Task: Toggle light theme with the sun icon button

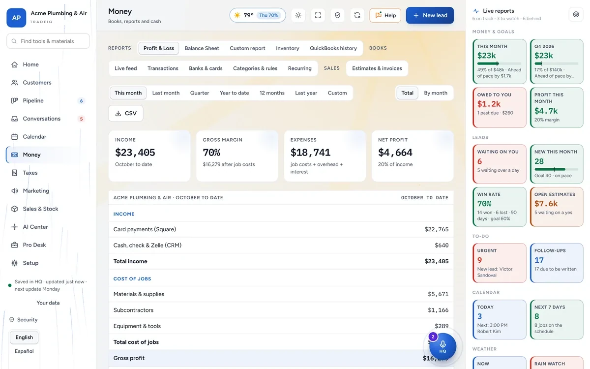Action: coord(298,15)
